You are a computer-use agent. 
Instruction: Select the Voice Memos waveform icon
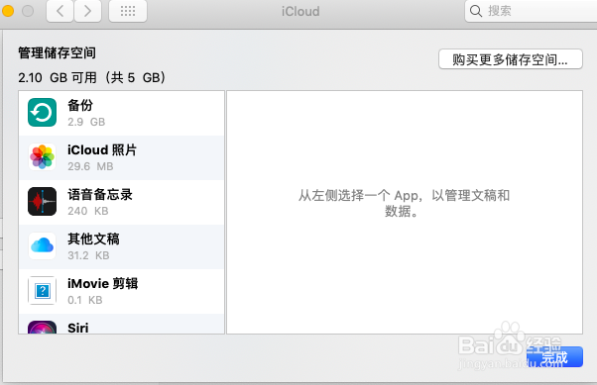(42, 201)
